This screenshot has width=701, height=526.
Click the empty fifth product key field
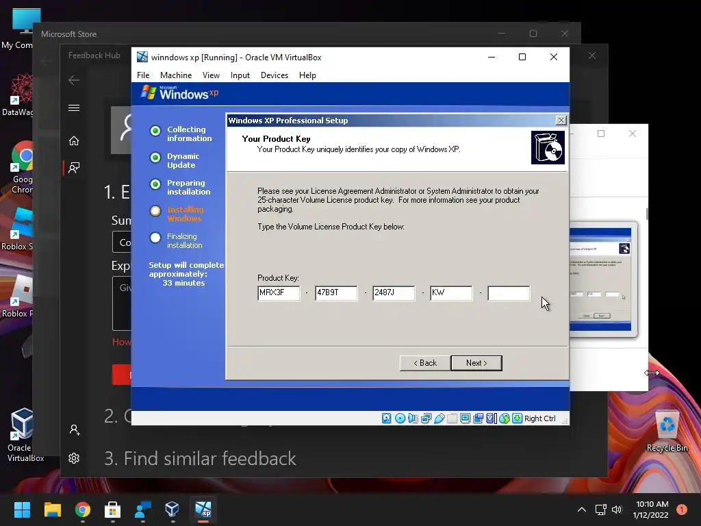tap(509, 293)
